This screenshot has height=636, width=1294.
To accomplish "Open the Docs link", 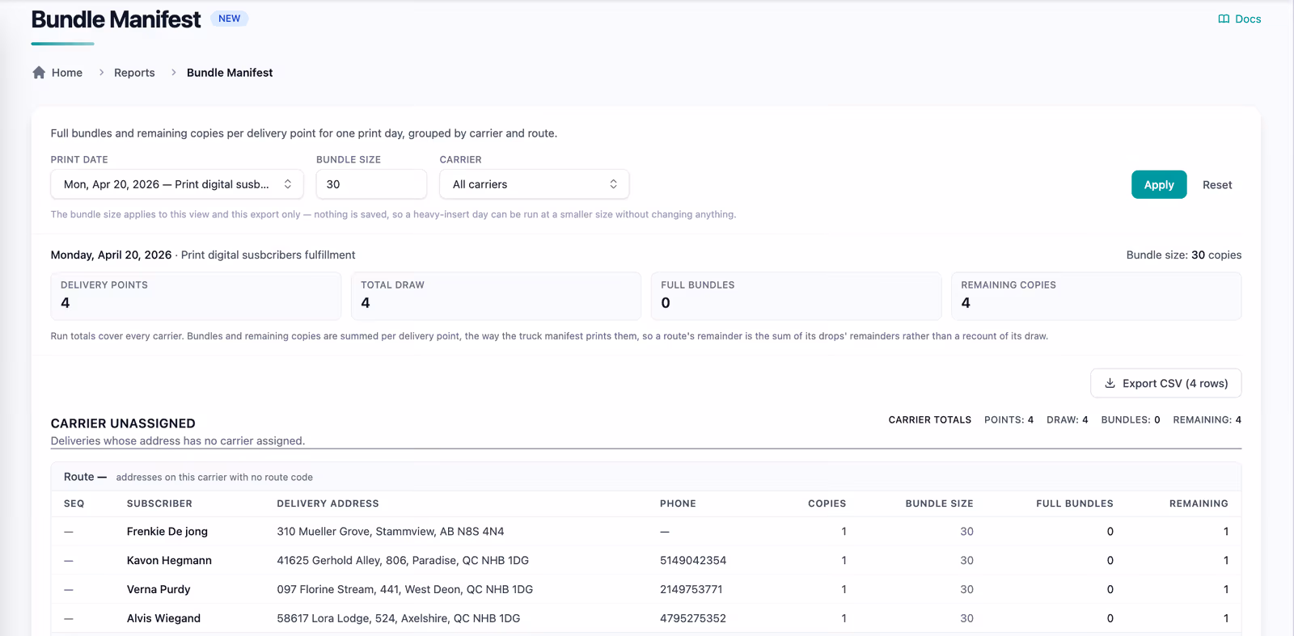I will point(1240,19).
